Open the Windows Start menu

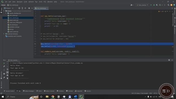(x=3, y=97)
